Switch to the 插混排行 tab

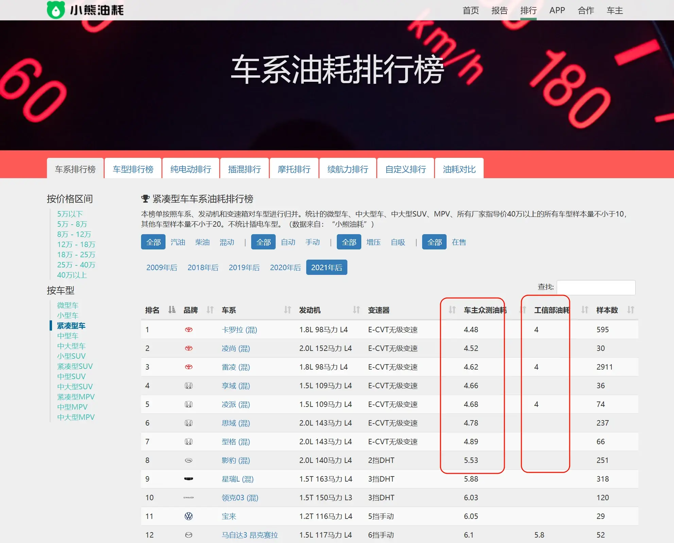pos(244,169)
